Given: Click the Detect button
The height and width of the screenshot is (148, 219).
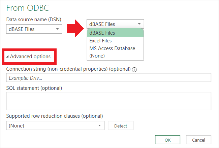Looking at the screenshot, I should tap(121, 125).
